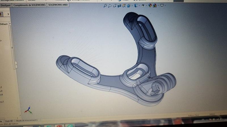Click the green S icon in the taskbar
This screenshot has width=227, height=127.
pyautogui.click(x=70, y=126)
